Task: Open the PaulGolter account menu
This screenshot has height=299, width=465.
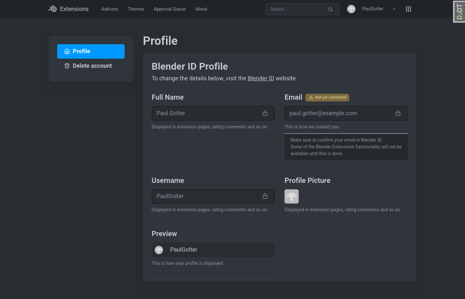Action: click(x=373, y=9)
